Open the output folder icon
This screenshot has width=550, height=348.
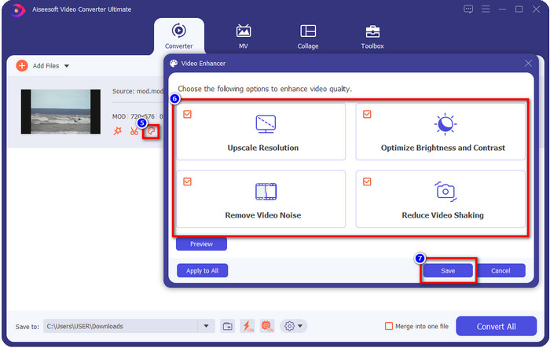pos(228,326)
